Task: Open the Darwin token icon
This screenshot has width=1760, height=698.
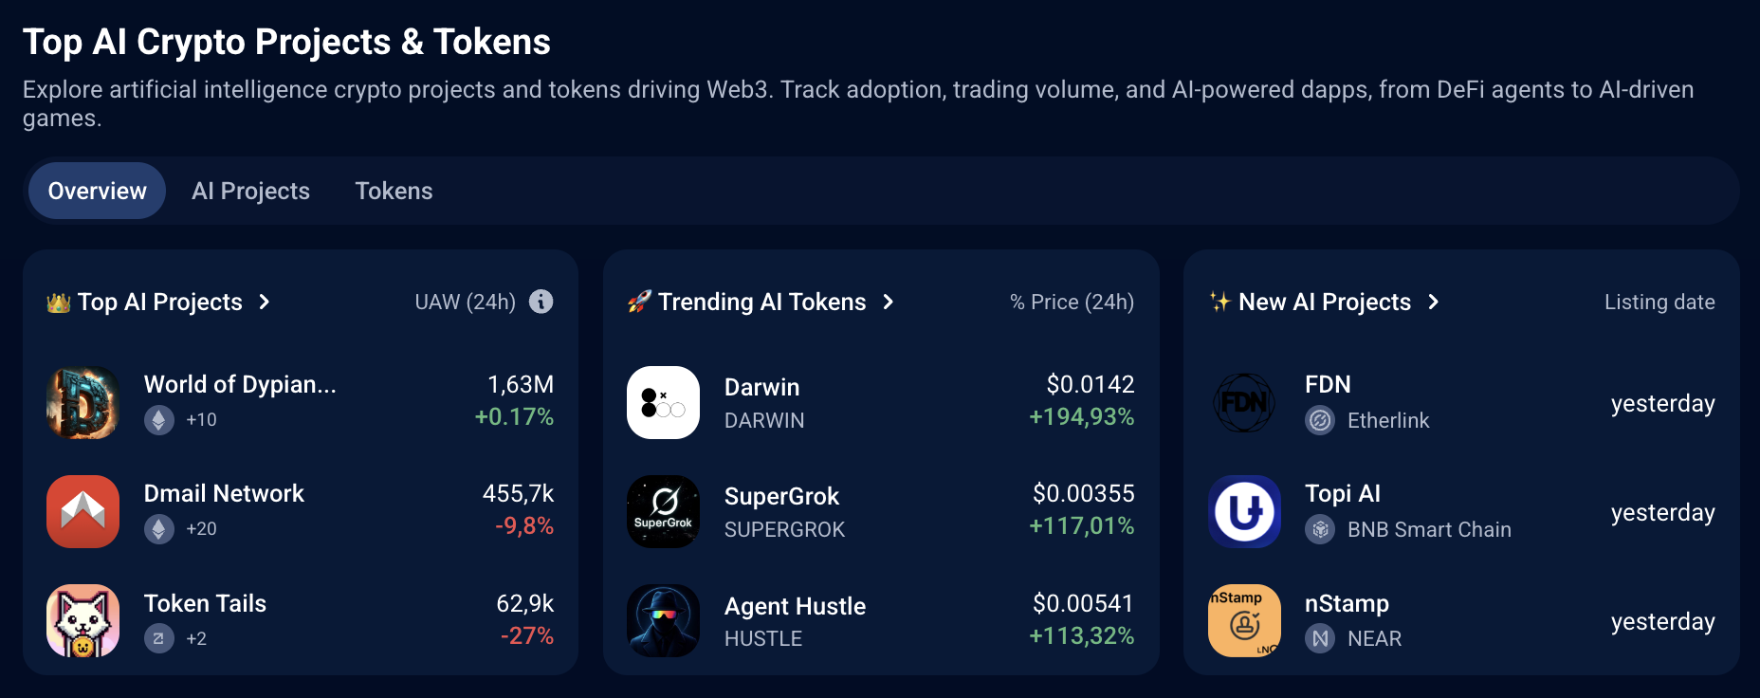Action: click(663, 402)
